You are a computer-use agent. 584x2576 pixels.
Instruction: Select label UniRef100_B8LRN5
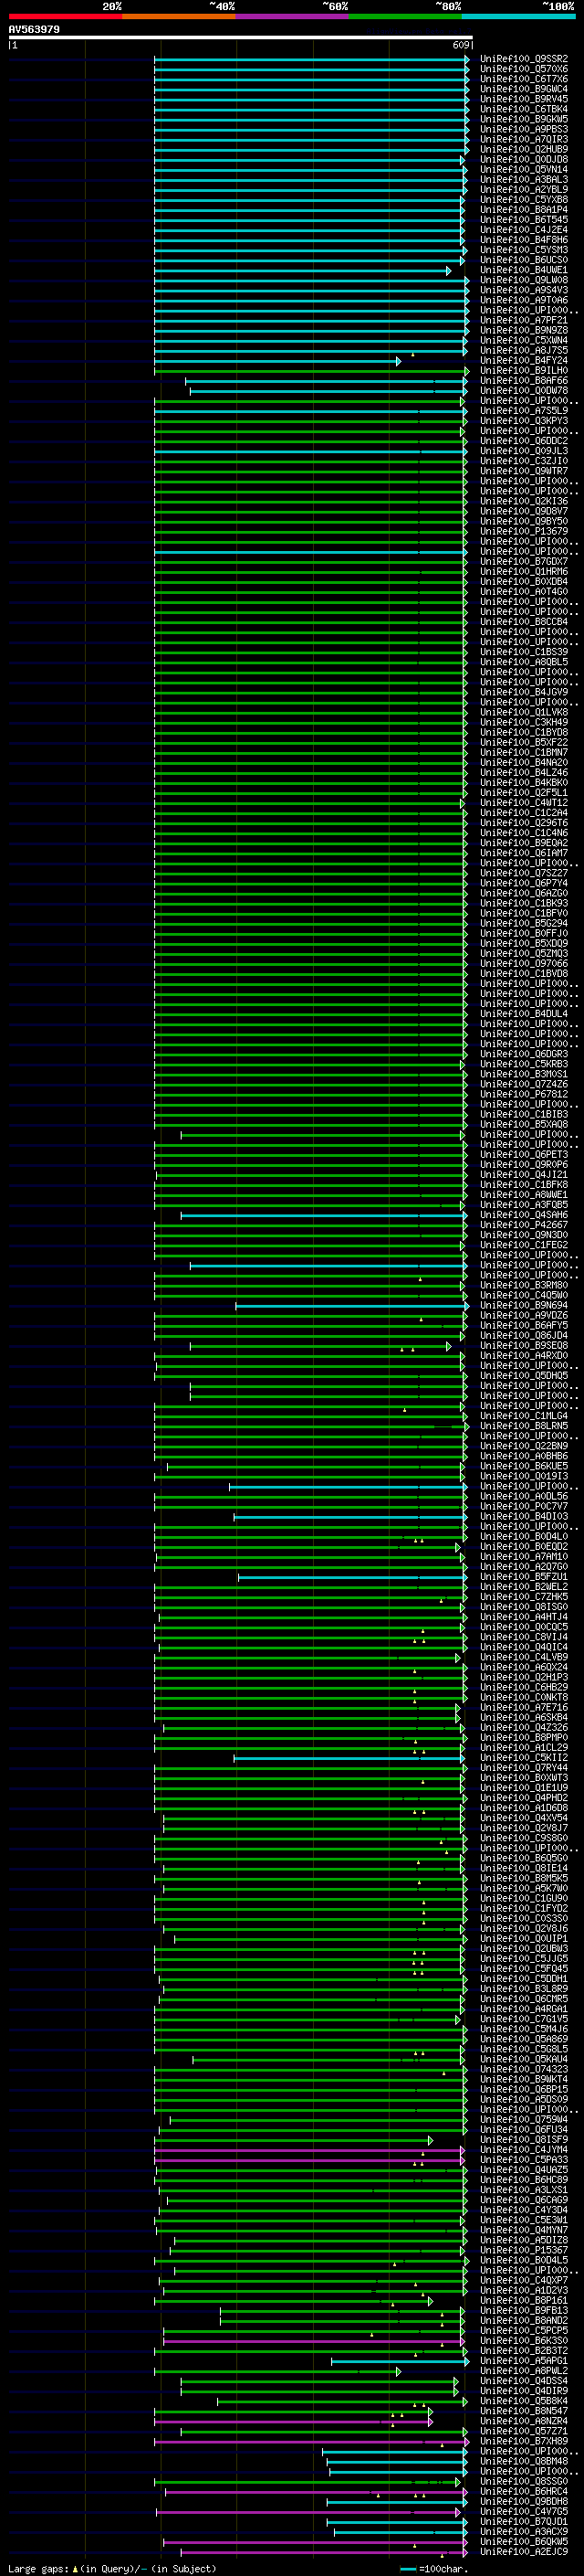point(524,1426)
